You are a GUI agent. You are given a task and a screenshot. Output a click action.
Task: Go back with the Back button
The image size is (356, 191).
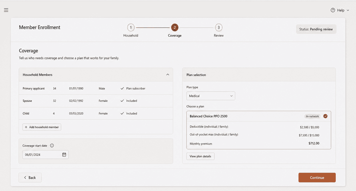coord(30,178)
